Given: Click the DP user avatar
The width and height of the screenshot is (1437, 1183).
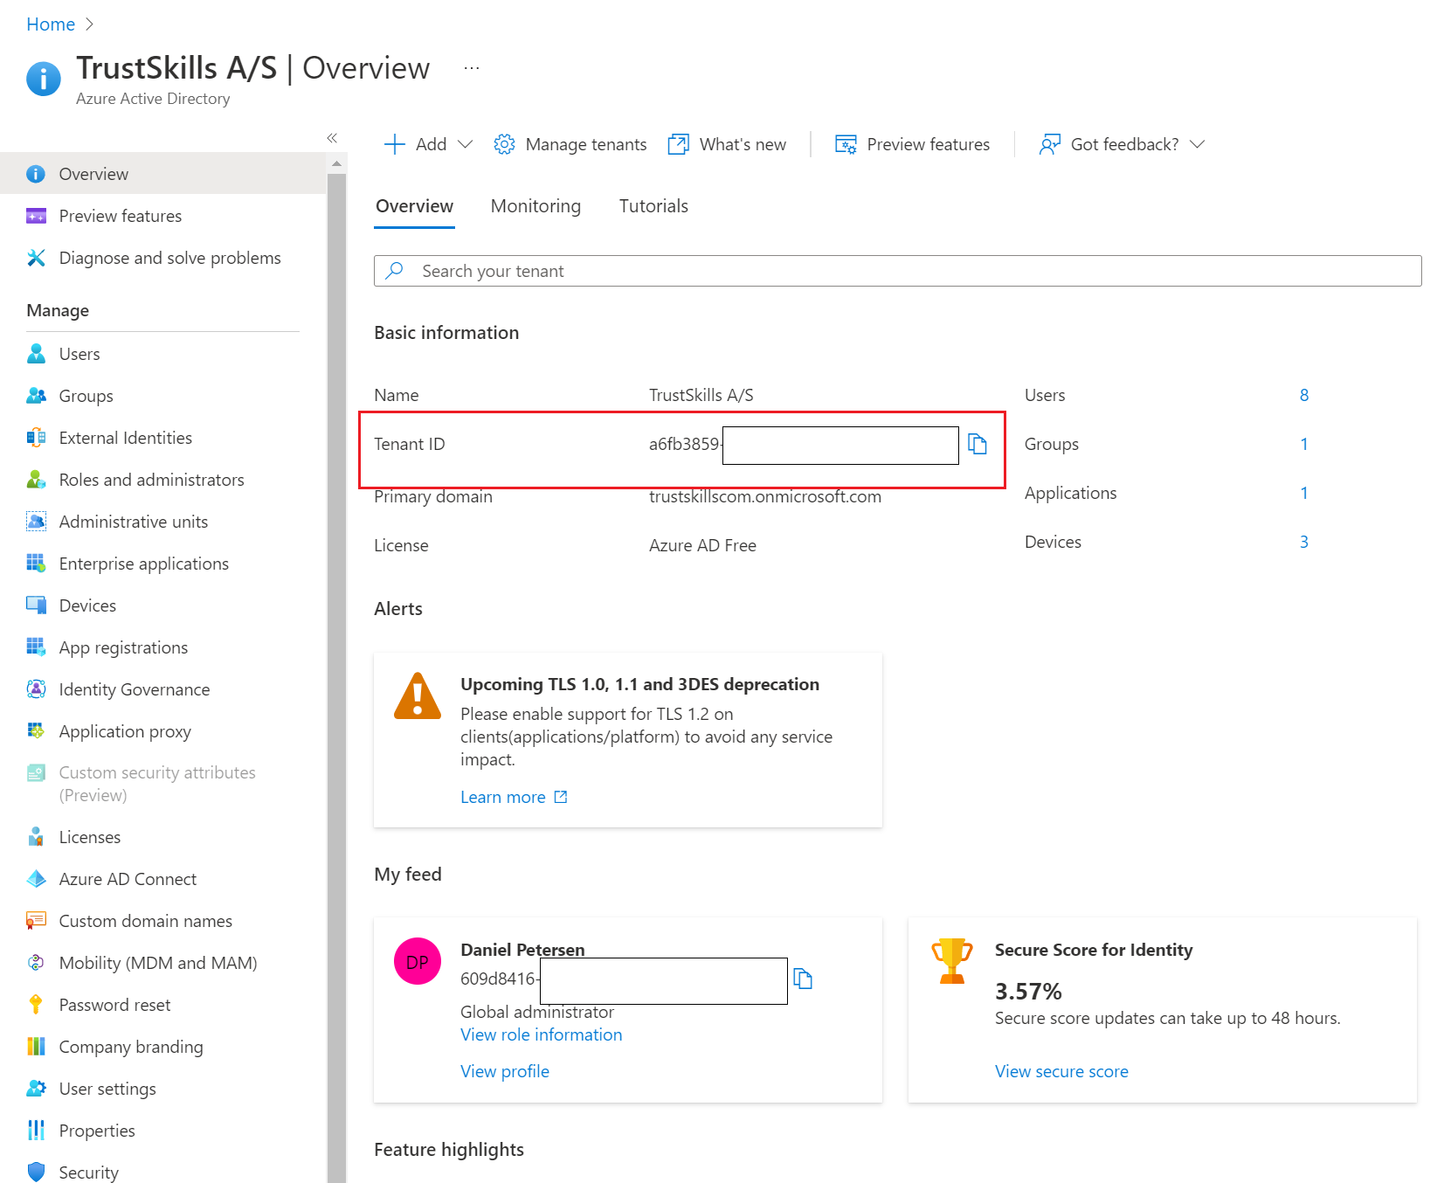Looking at the screenshot, I should (x=418, y=962).
